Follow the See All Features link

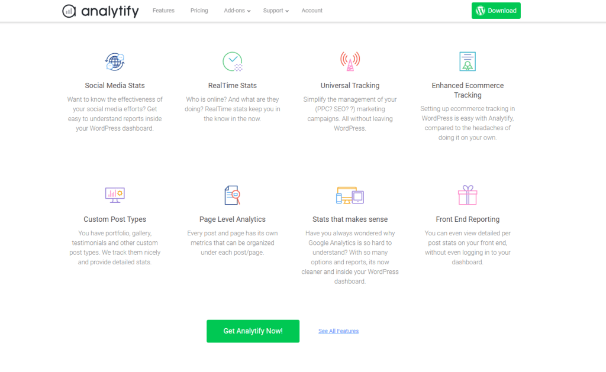(x=339, y=331)
